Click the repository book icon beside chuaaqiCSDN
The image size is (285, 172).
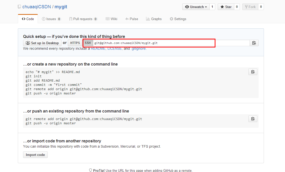19,7
